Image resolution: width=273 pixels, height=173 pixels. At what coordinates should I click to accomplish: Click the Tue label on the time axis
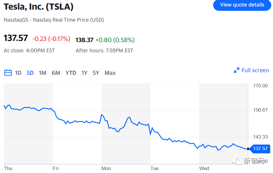[x=155, y=168]
